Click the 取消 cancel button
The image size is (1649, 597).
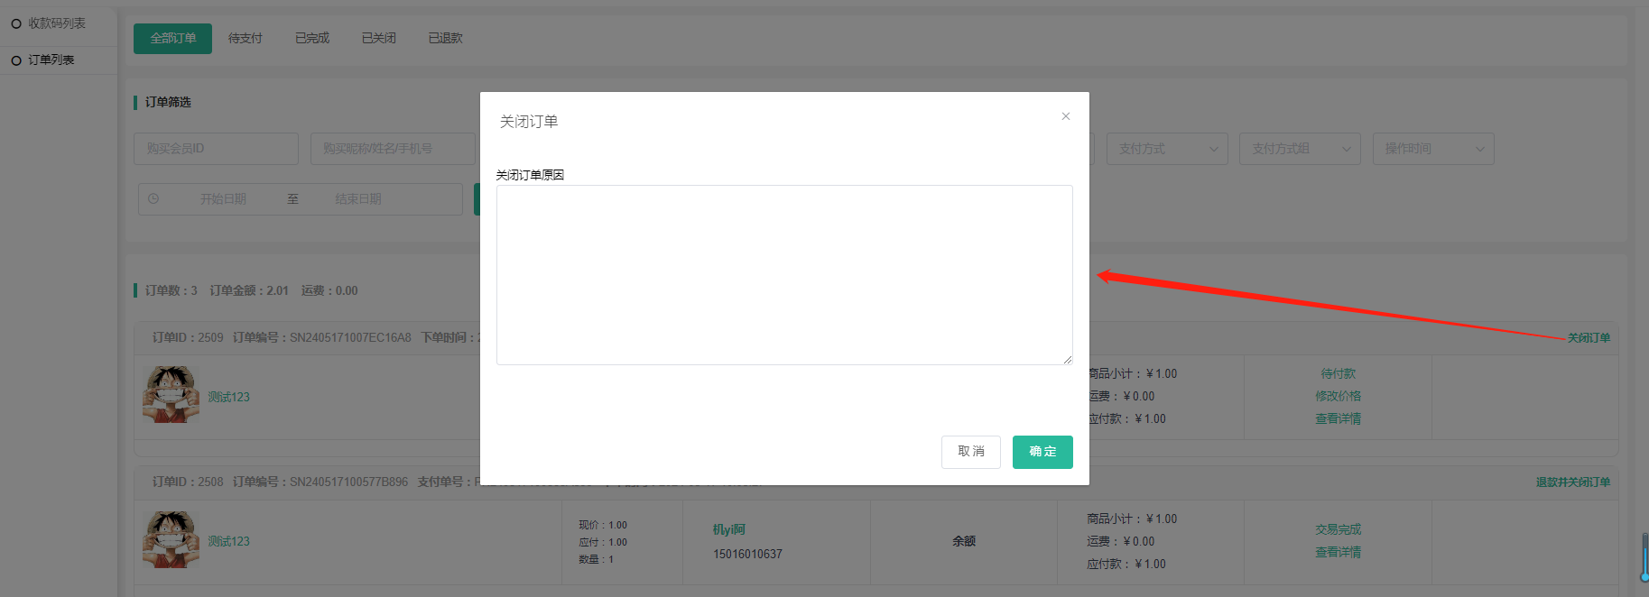pyautogui.click(x=970, y=452)
